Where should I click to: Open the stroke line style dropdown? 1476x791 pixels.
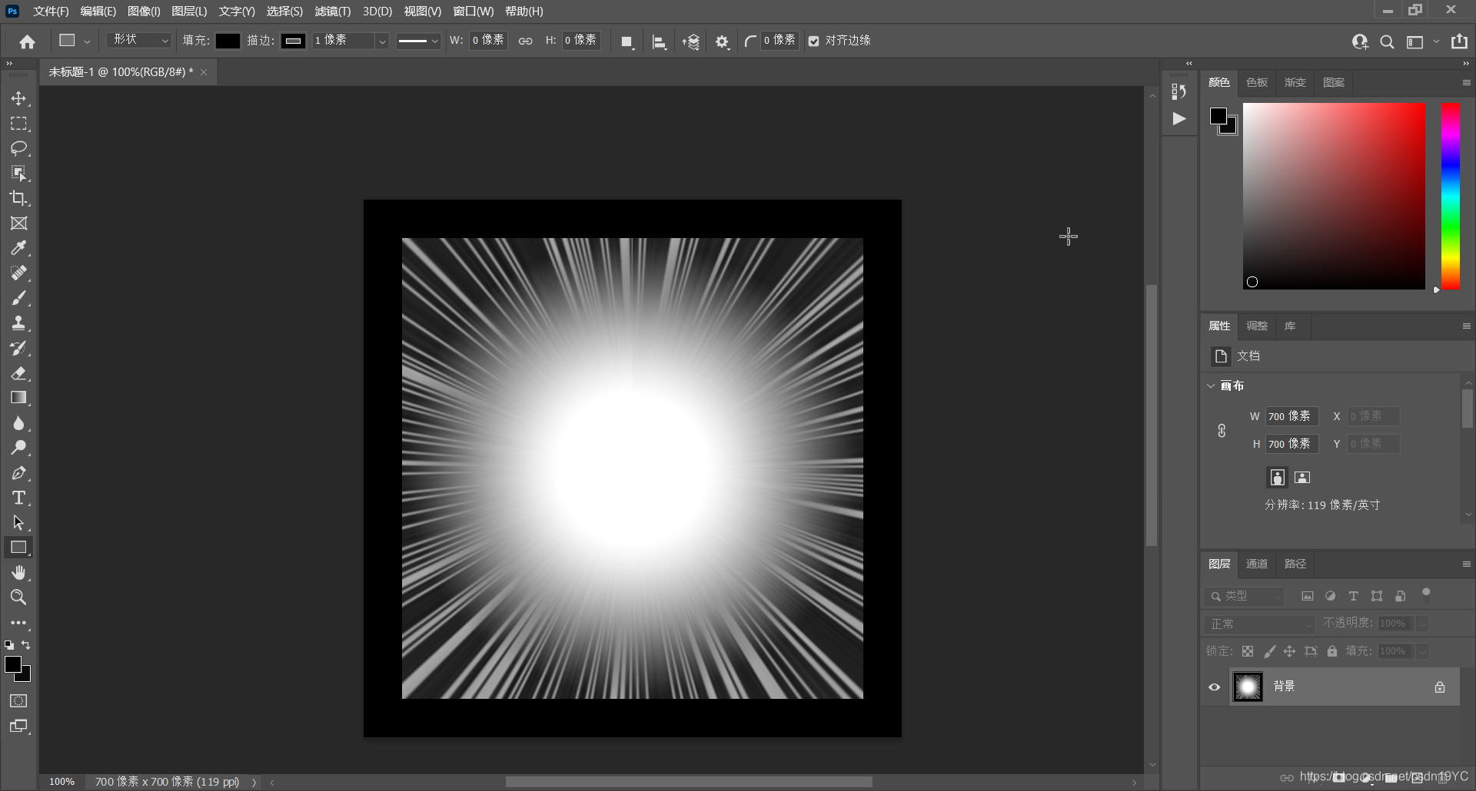tap(417, 41)
